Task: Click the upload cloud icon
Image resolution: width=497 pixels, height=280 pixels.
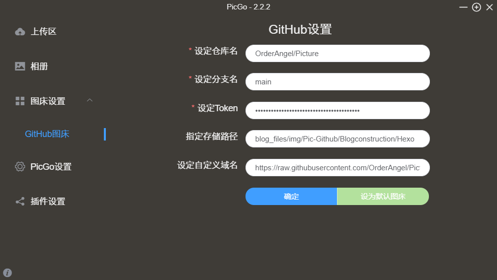Action: (20, 32)
